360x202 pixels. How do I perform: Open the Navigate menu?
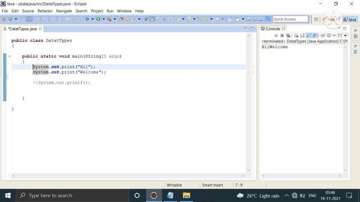tap(64, 11)
